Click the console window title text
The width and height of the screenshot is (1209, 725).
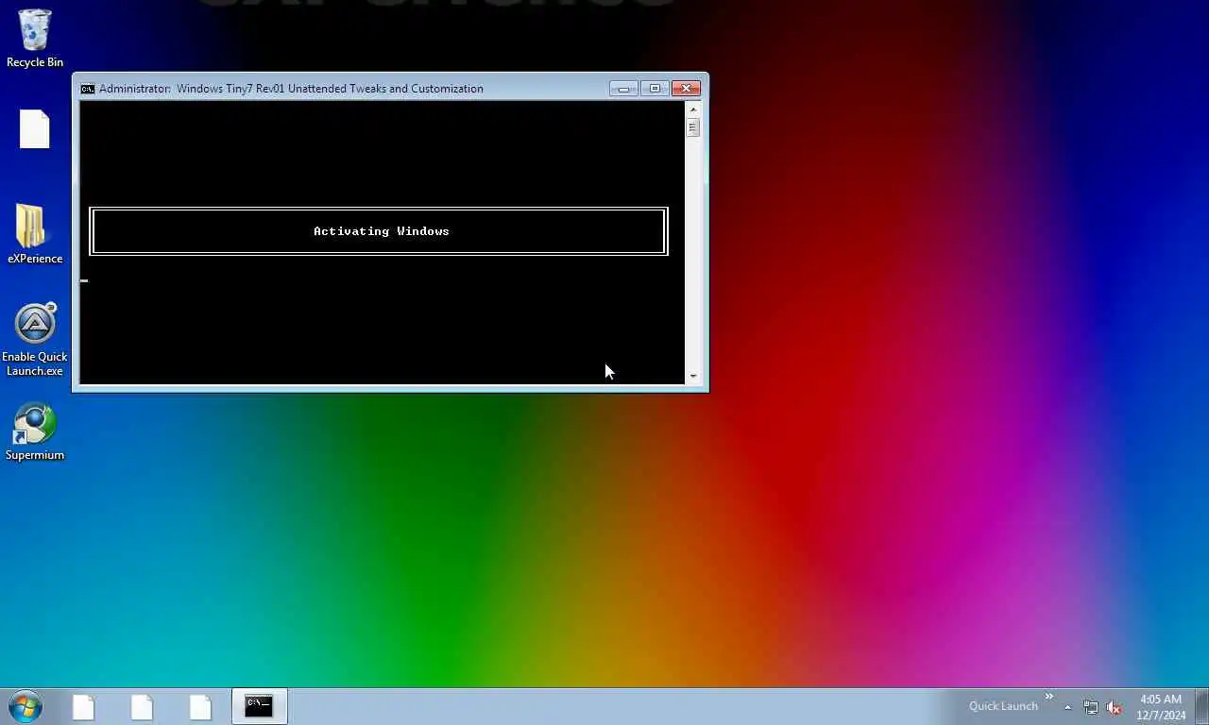(291, 89)
